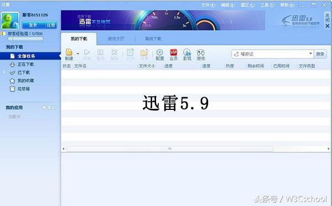
Task: Click the 我的应用 sidebar heading
Action: pyautogui.click(x=14, y=108)
